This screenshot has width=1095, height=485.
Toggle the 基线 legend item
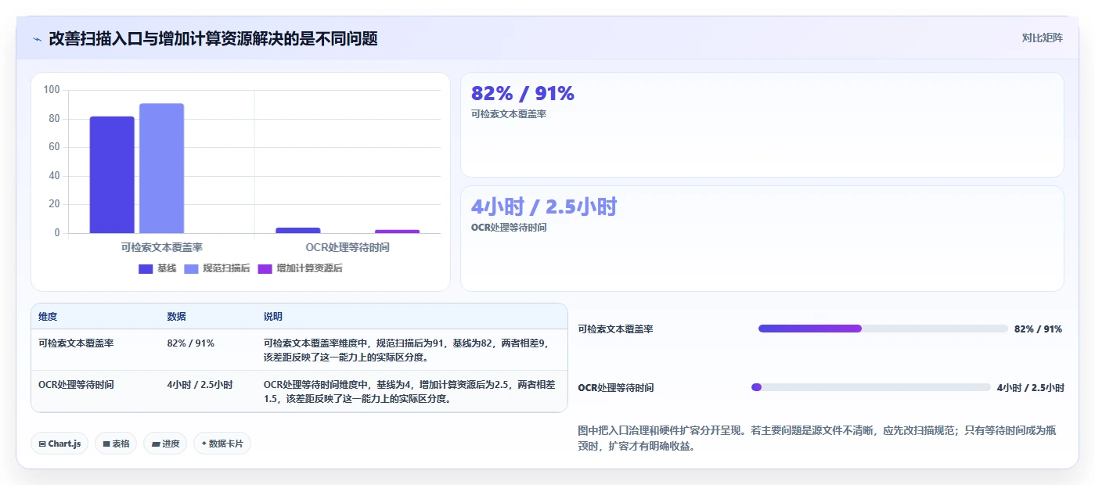click(157, 268)
